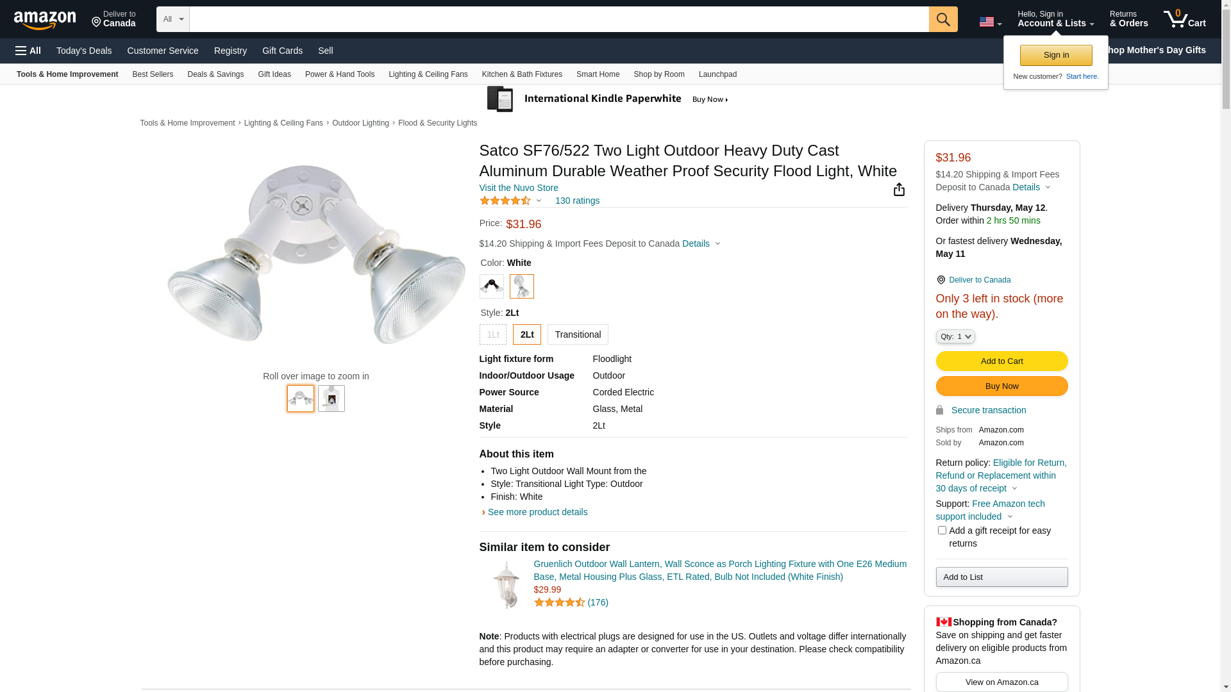Select the 2Lt style option
This screenshot has height=692, width=1231.
coord(527,334)
